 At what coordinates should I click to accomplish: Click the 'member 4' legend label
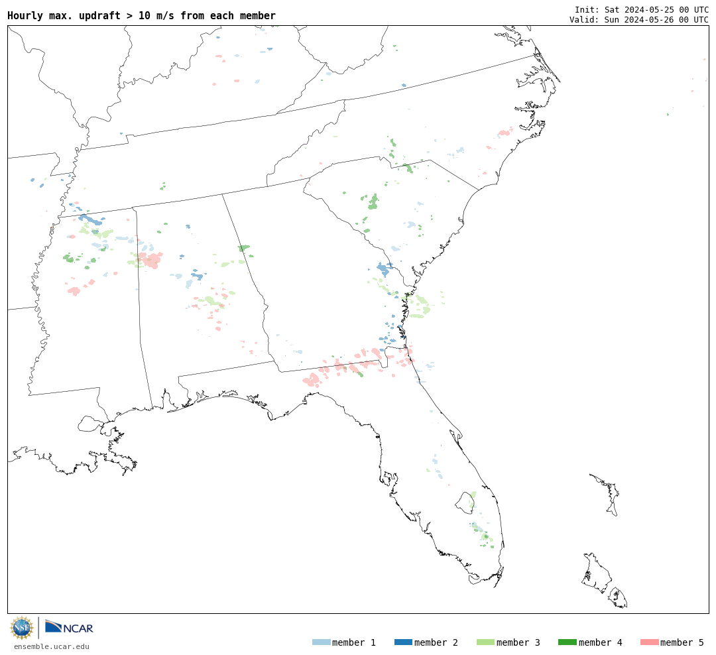click(600, 642)
